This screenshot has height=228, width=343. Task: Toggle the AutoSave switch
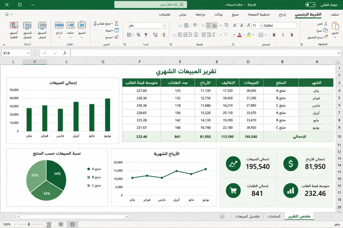click(x=310, y=4)
